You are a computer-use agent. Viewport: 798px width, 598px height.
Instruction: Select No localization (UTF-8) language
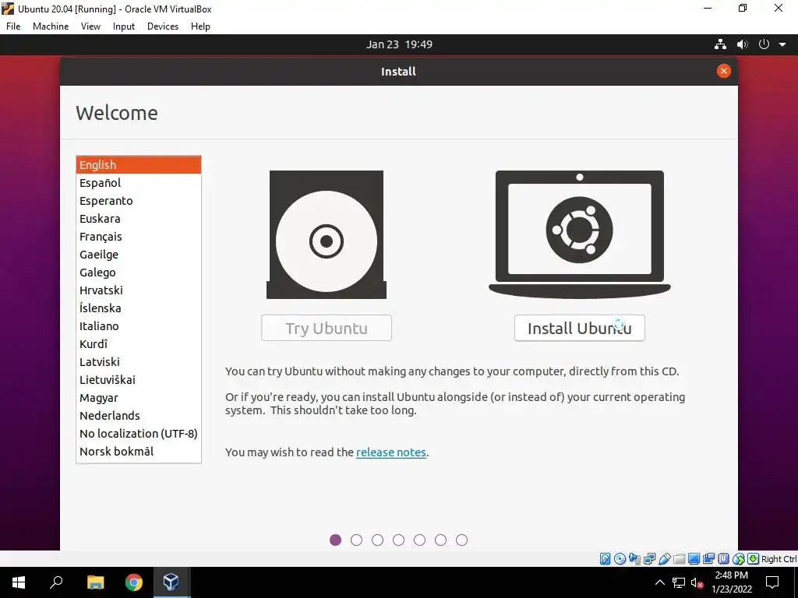coord(139,433)
